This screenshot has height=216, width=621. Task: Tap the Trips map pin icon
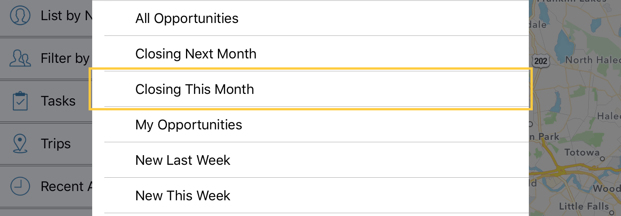tap(20, 144)
